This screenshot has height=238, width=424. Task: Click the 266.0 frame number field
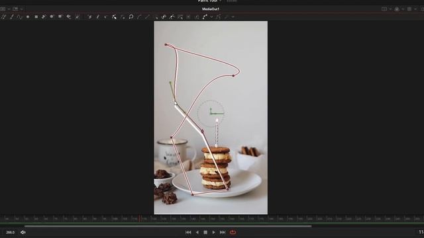[x=11, y=232]
